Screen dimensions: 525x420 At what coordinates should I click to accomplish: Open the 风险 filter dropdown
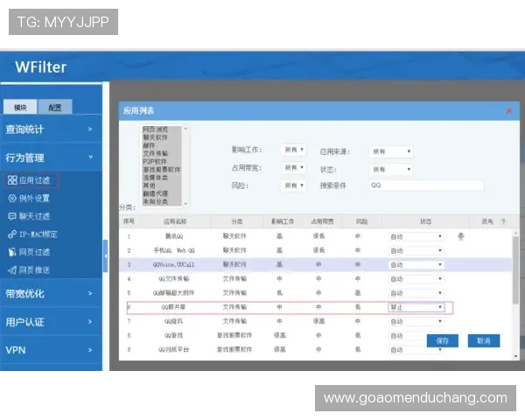[293, 185]
